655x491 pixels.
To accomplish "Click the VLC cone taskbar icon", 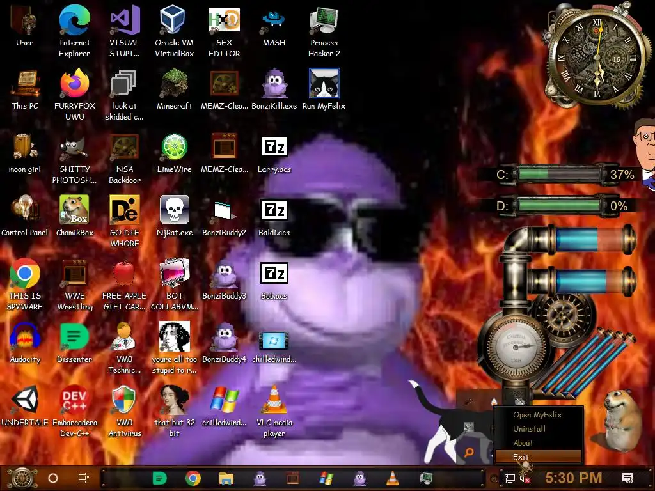I will click(x=392, y=478).
